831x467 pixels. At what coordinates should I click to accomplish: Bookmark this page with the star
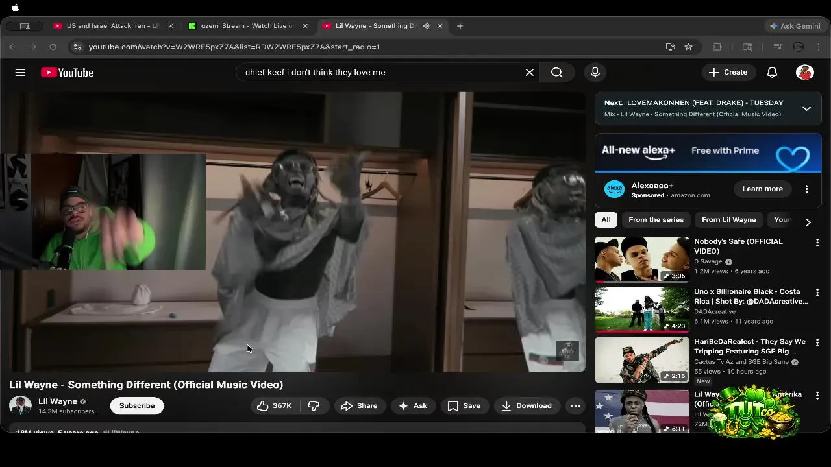tap(688, 47)
